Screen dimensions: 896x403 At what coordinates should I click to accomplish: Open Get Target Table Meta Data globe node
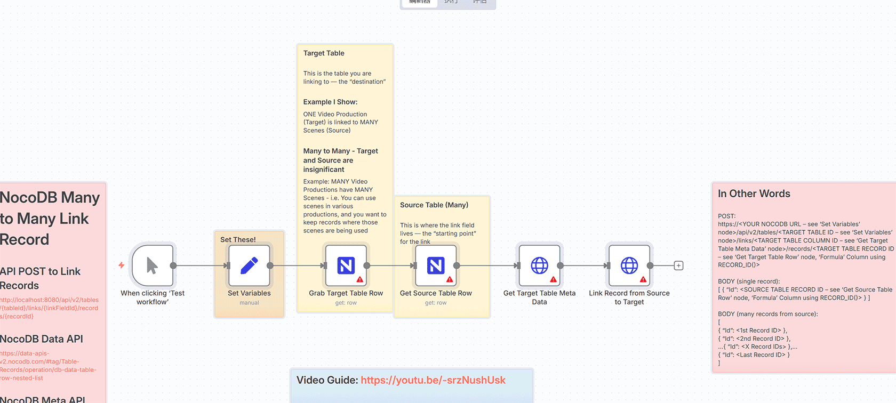click(539, 265)
